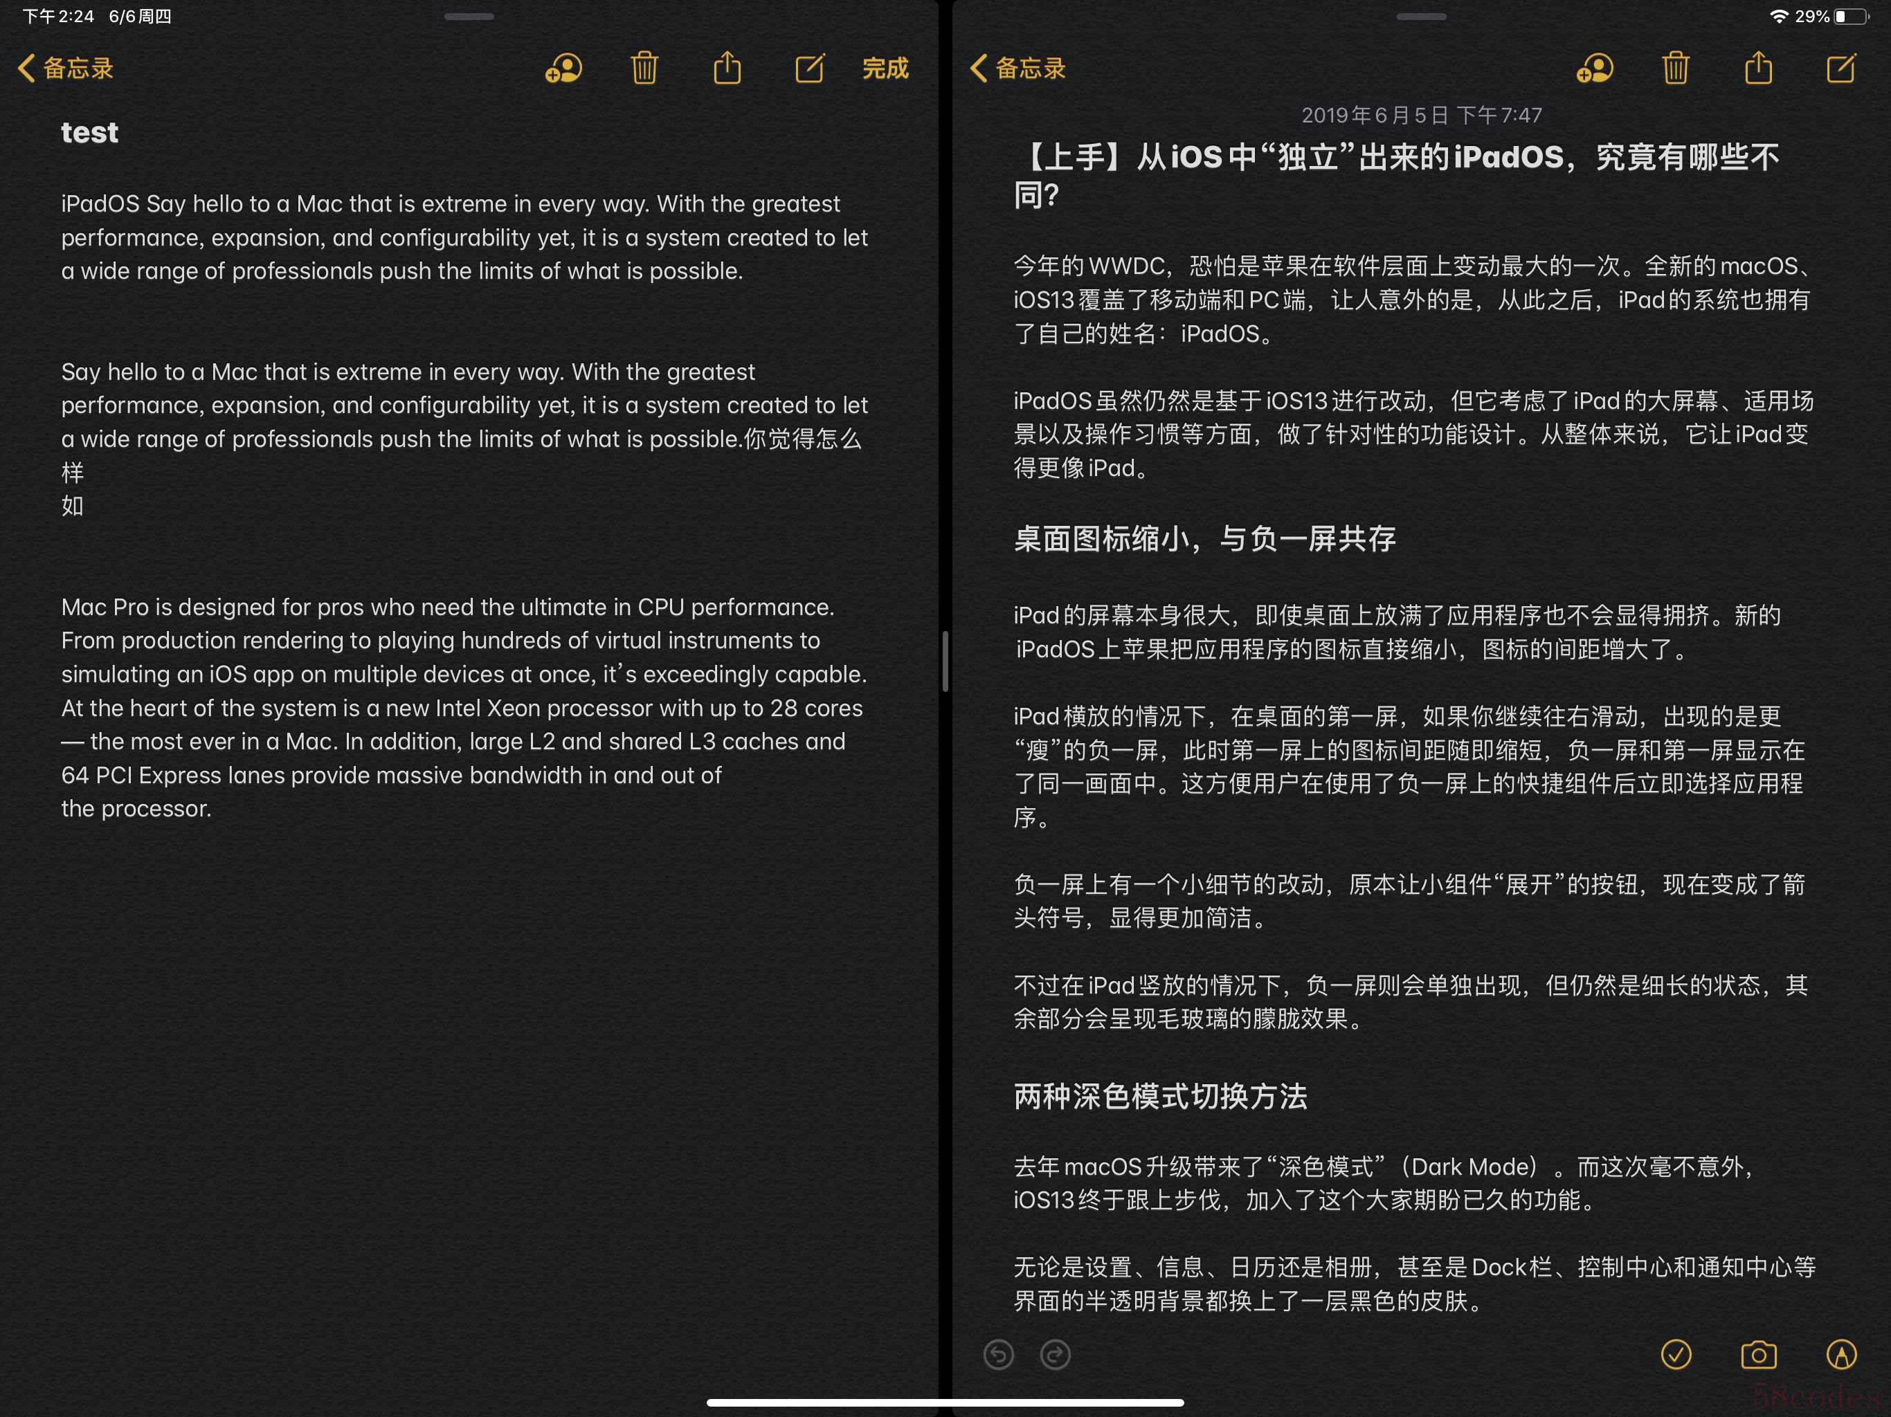The height and width of the screenshot is (1417, 1891).
Task: Share the left test note
Action: coord(727,66)
